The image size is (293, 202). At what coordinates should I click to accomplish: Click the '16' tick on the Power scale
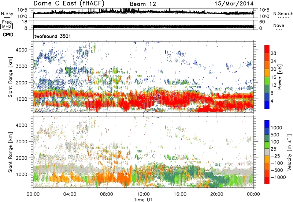273,77
